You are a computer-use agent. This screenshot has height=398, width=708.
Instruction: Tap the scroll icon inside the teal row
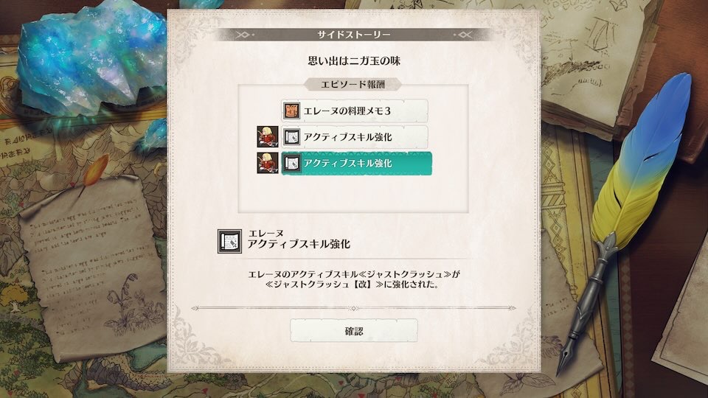click(x=292, y=164)
